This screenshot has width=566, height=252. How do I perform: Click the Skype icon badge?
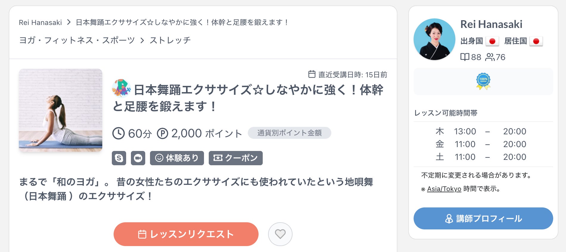[119, 158]
